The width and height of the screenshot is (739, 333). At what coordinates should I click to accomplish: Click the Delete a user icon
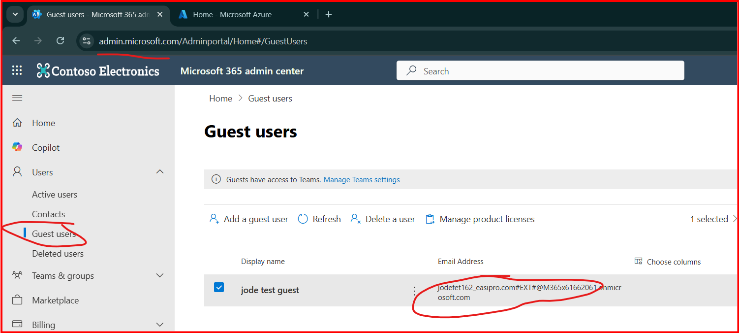pyautogui.click(x=356, y=219)
